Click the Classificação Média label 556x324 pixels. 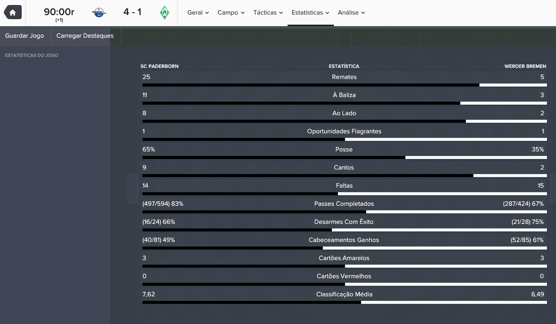[x=344, y=294]
